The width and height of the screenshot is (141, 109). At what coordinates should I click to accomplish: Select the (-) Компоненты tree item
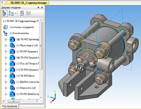click(19, 33)
